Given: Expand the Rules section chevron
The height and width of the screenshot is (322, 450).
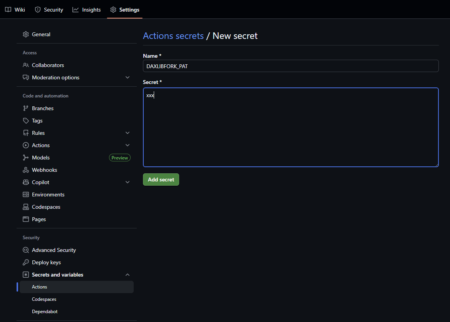Looking at the screenshot, I should click(128, 133).
